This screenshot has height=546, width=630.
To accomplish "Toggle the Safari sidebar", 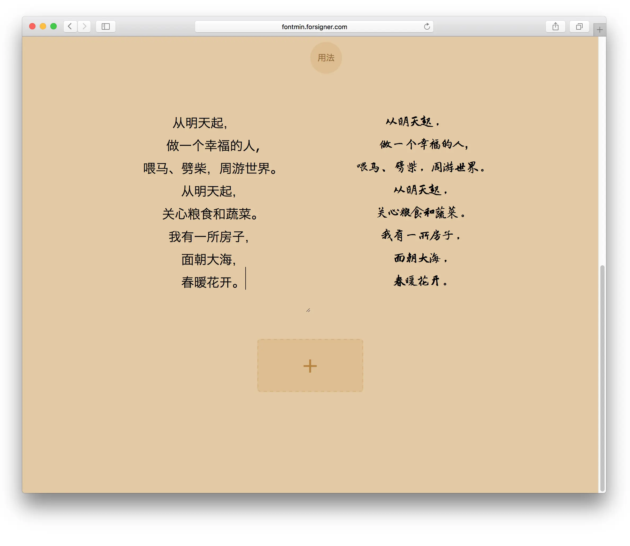I will click(x=105, y=26).
